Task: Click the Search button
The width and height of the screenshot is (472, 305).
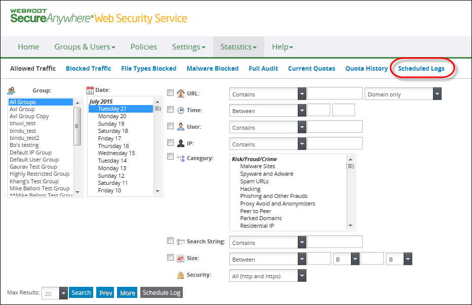Action: point(81,293)
